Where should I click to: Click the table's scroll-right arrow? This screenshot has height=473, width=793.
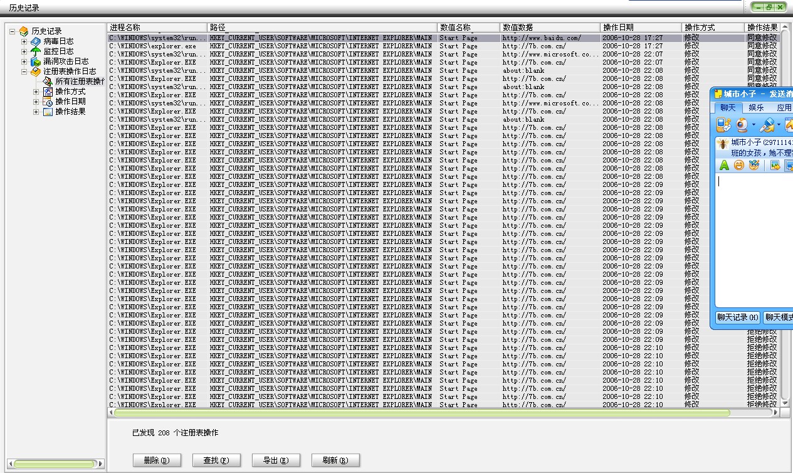tap(776, 413)
